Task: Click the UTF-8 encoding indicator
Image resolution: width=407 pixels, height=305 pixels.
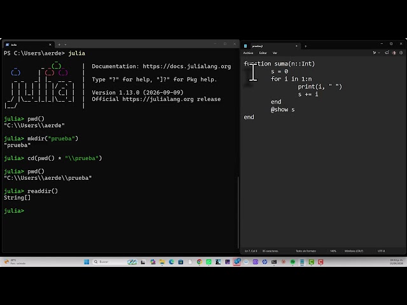Action: pyautogui.click(x=382, y=251)
